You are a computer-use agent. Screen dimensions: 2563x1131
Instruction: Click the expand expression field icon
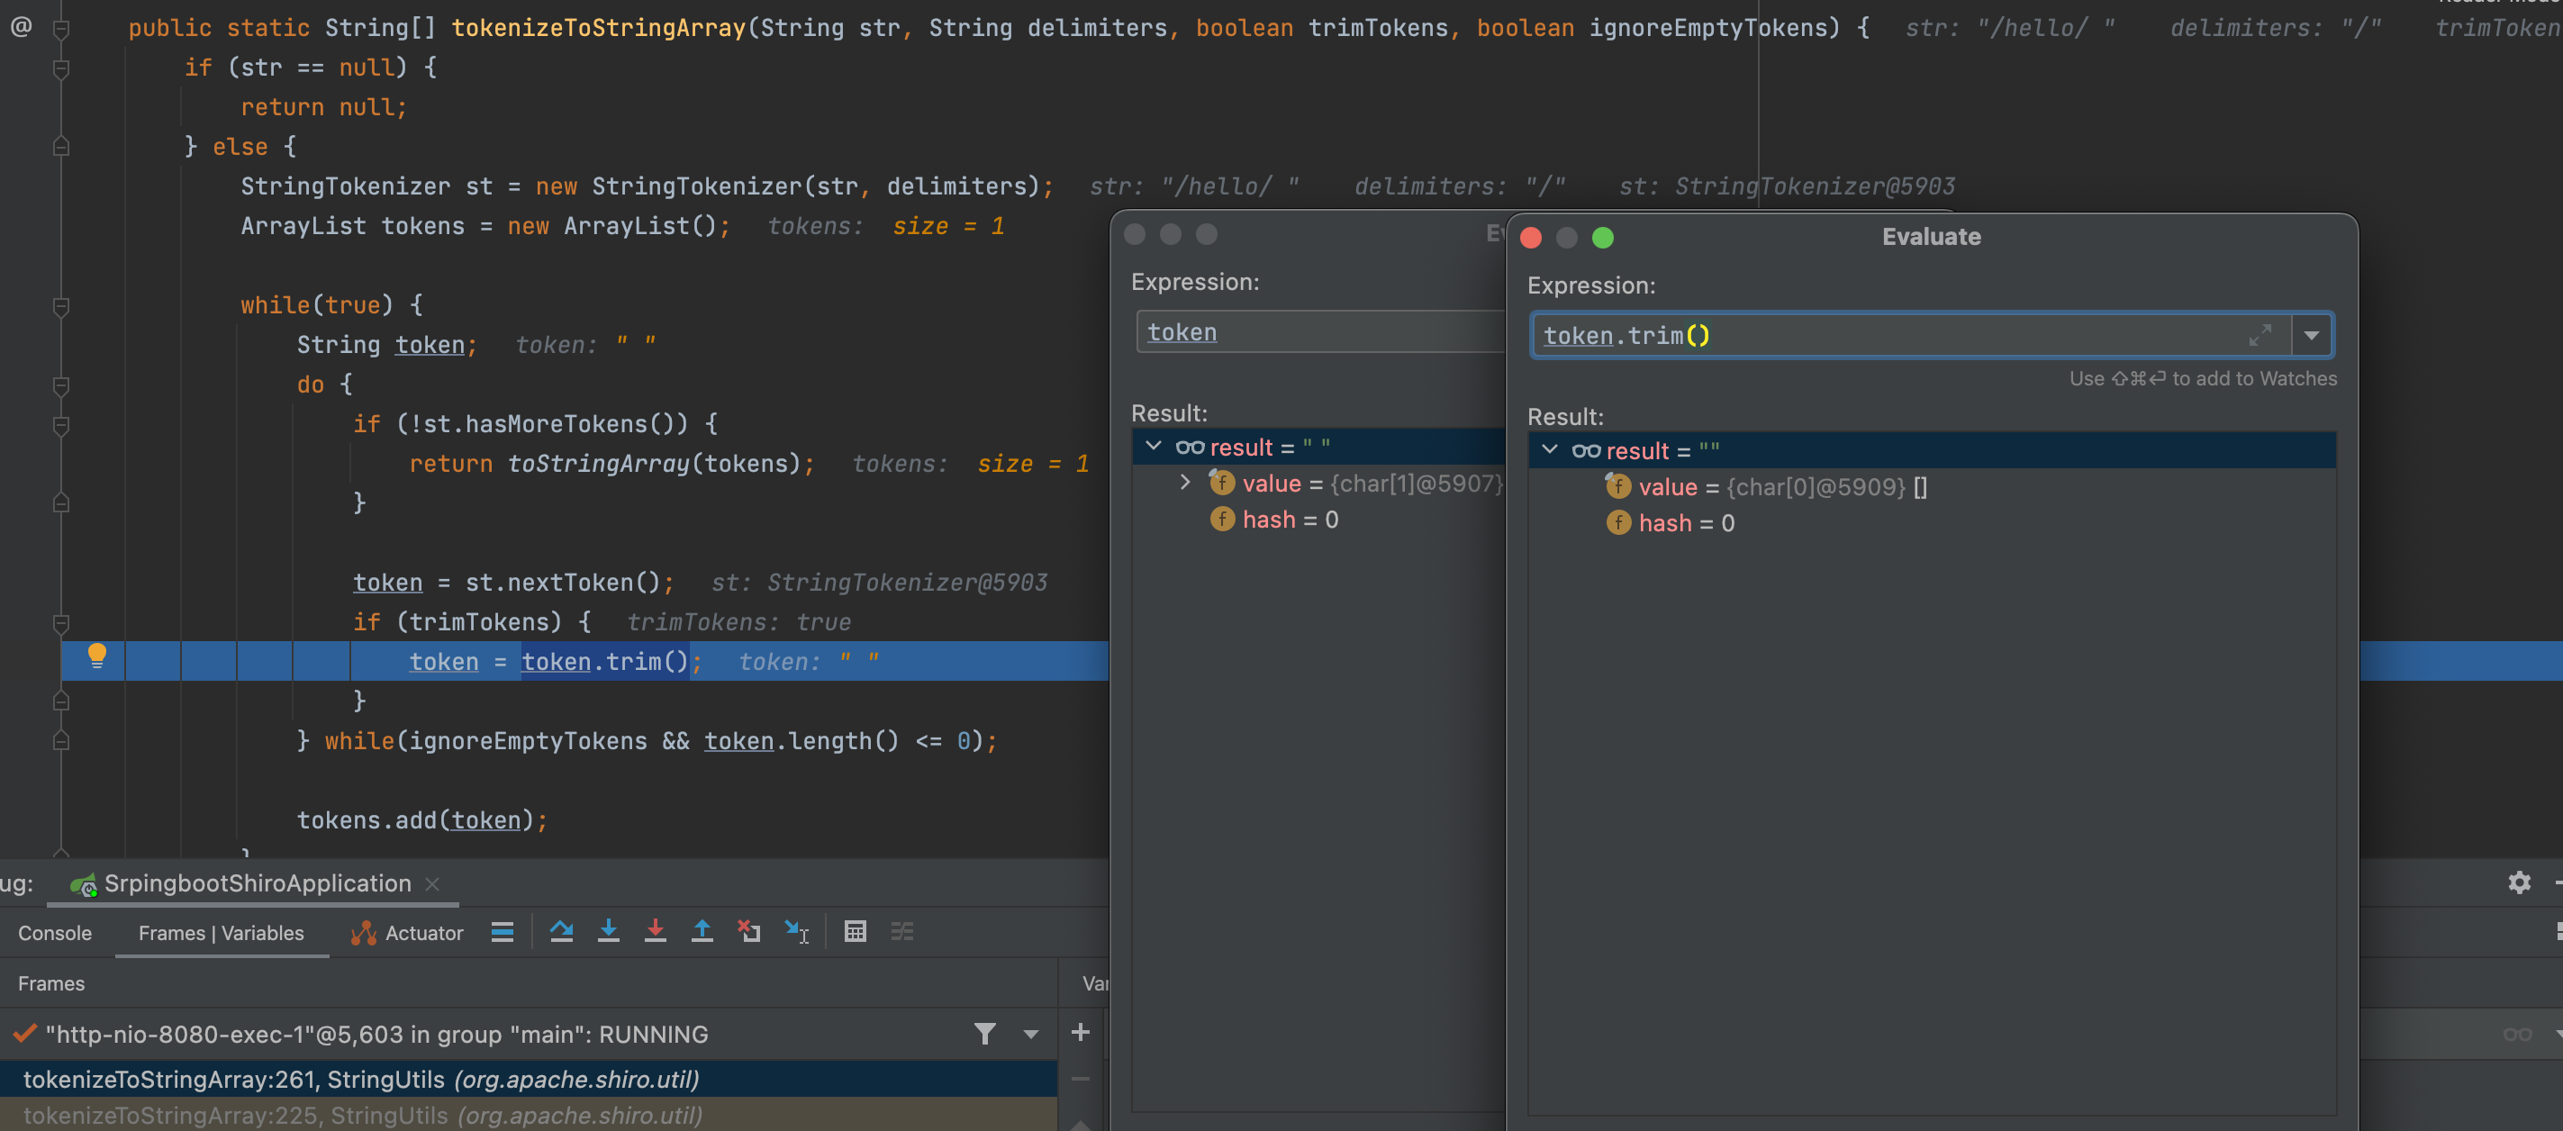pyautogui.click(x=2259, y=335)
